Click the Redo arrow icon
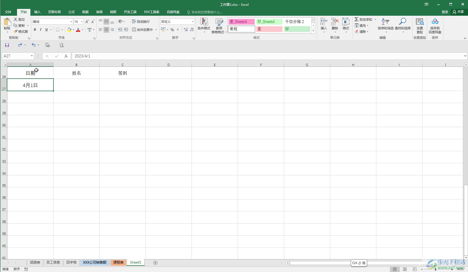This screenshot has height=272, width=468. pos(20,45)
